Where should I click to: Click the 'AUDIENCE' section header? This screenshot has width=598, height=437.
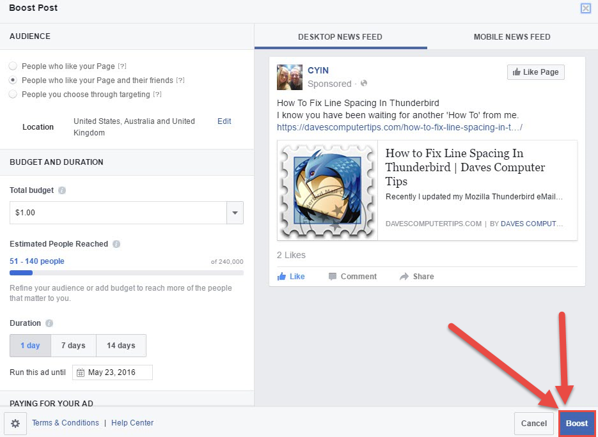click(x=30, y=36)
